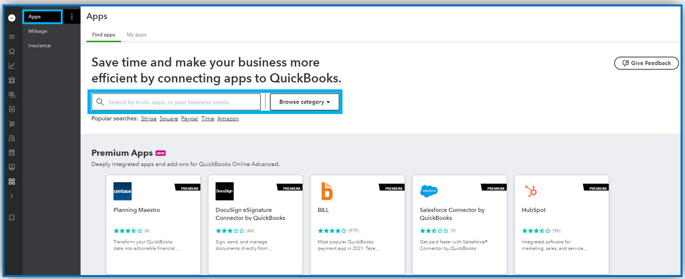The width and height of the screenshot is (685, 279).
Task: Open the Planning Maestro app title
Action: [137, 210]
